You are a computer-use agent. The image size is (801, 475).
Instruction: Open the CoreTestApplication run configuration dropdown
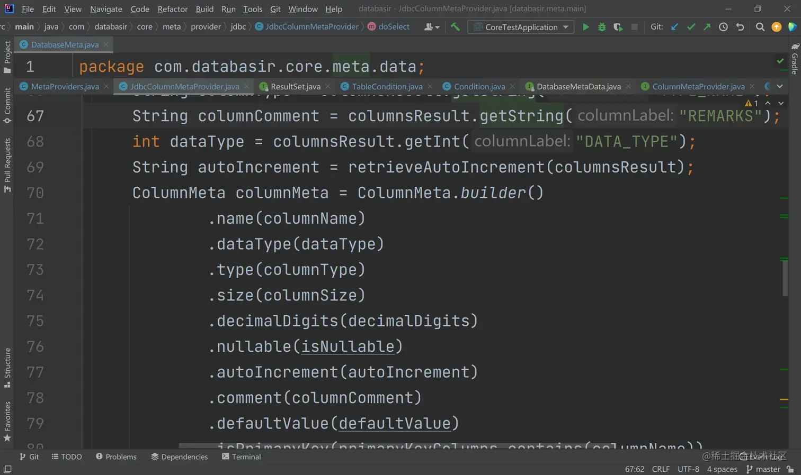[521, 27]
